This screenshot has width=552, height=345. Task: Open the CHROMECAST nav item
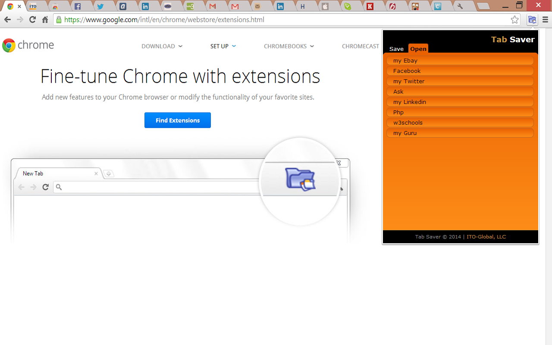[x=361, y=46]
